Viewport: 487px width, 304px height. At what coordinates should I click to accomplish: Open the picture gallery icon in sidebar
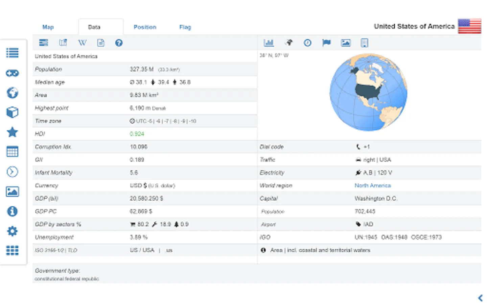click(13, 192)
